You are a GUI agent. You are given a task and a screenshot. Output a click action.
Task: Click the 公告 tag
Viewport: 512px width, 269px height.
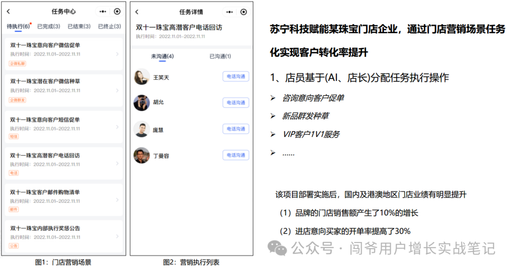(14, 246)
